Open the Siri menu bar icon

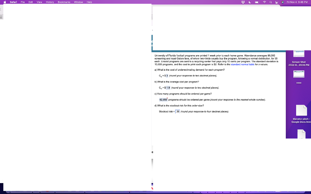[282, 2]
